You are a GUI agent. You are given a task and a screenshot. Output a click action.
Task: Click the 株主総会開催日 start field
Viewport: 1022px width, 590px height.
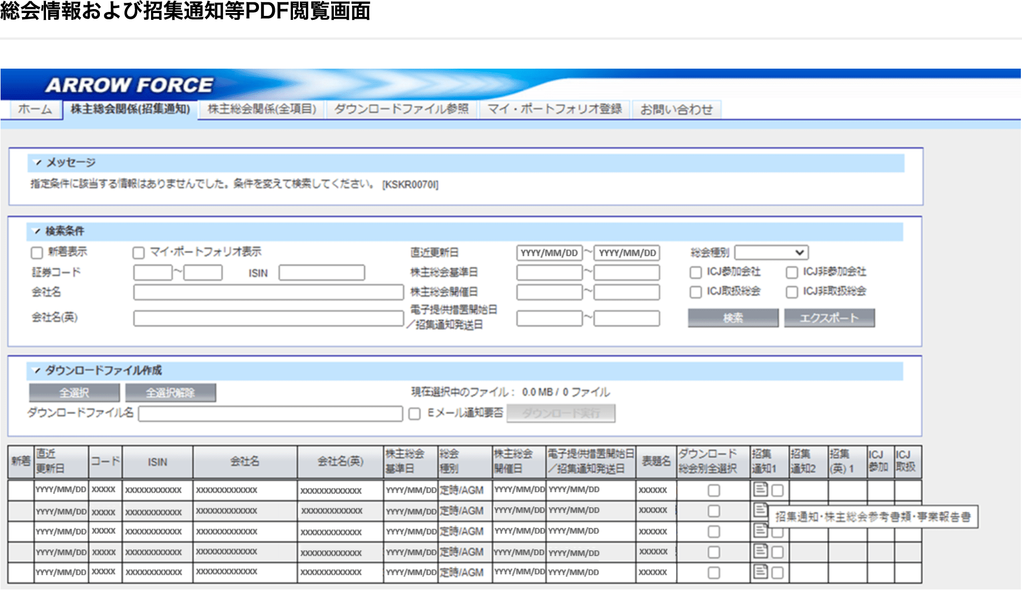[550, 292]
